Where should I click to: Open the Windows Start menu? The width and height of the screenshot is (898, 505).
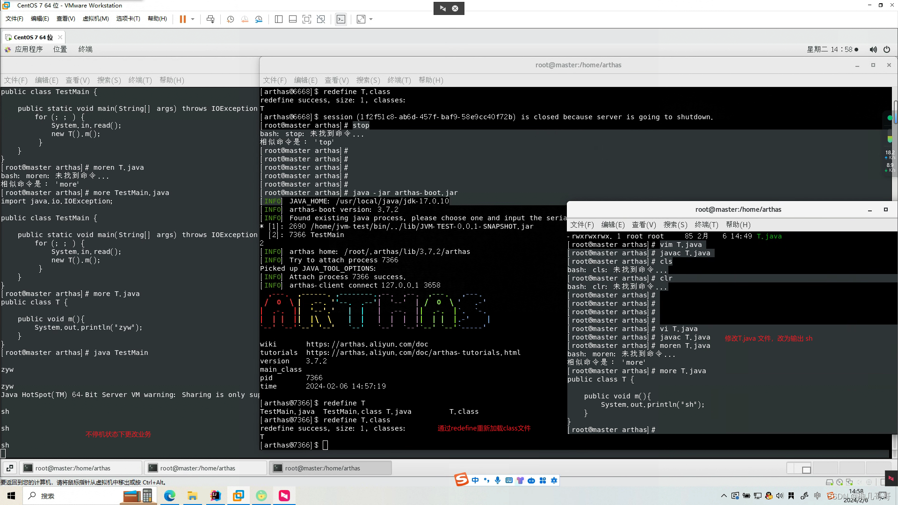coord(11,496)
